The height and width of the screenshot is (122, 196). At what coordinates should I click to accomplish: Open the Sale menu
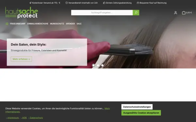79,24
